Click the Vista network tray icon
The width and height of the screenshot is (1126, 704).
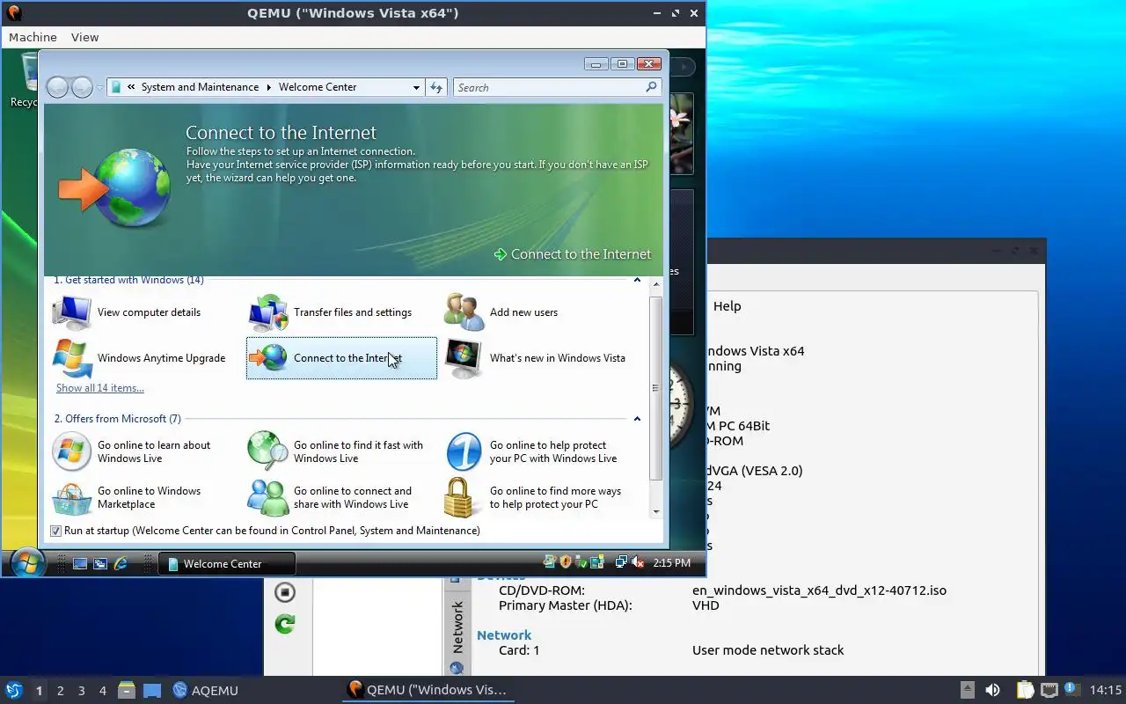tap(622, 562)
